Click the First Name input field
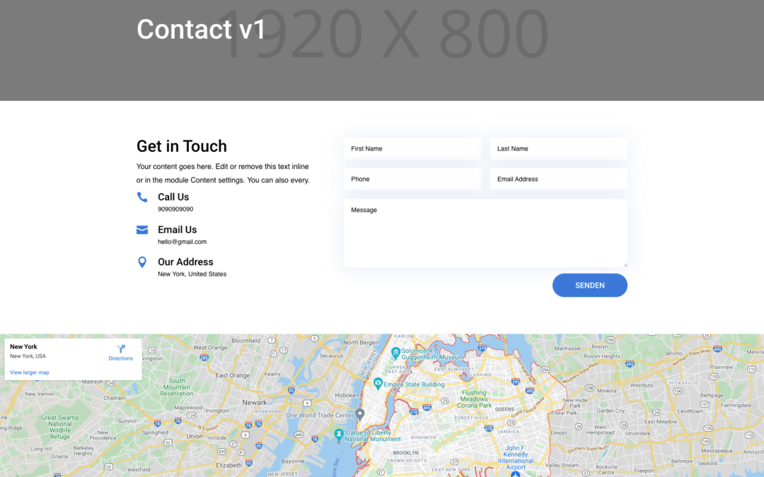Image resolution: width=764 pixels, height=477 pixels. click(x=412, y=148)
